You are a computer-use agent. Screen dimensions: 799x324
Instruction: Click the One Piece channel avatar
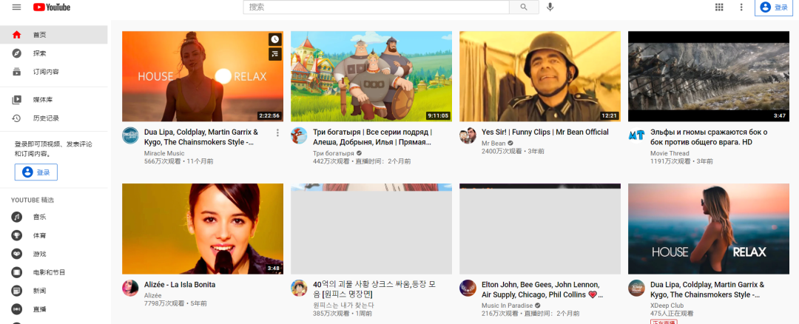[299, 288]
